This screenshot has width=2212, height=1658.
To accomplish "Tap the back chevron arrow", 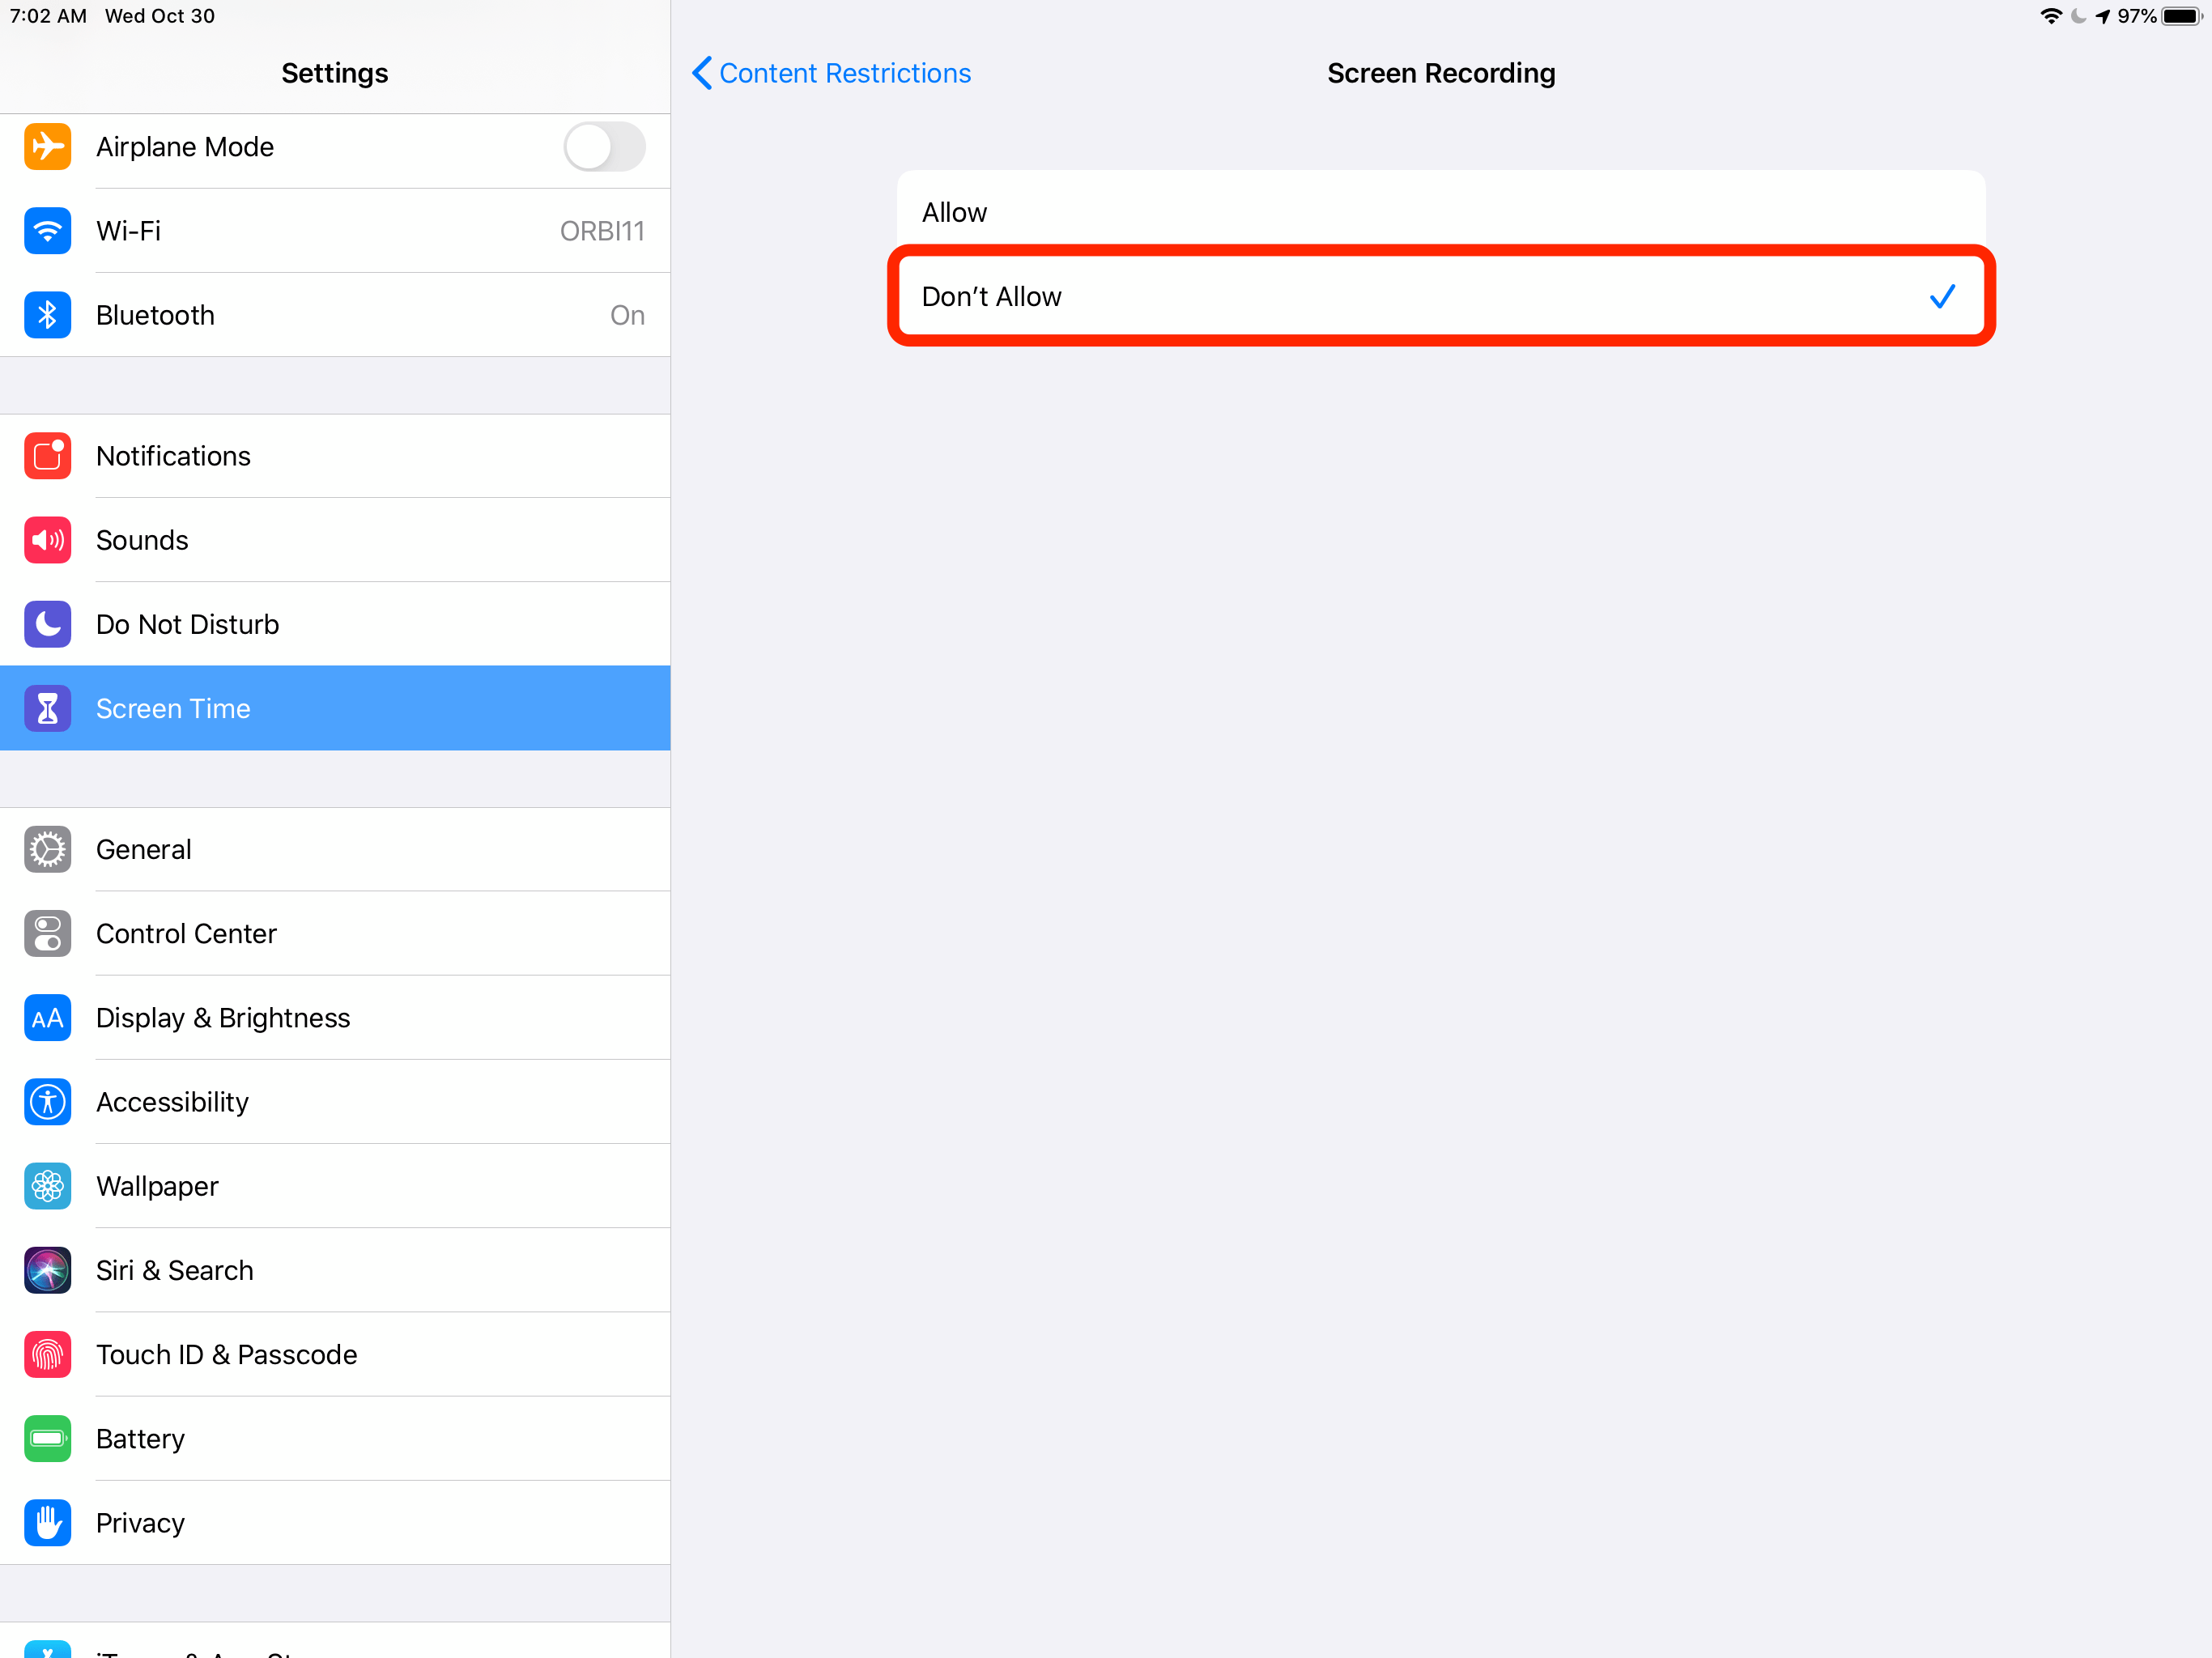I will tap(703, 73).
